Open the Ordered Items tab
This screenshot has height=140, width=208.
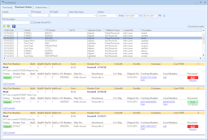[41, 7]
